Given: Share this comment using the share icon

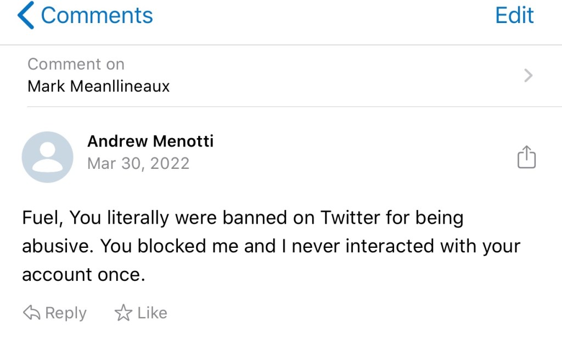Looking at the screenshot, I should (526, 157).
